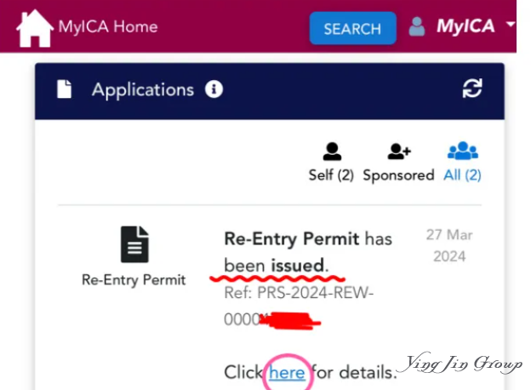This screenshot has width=531, height=390.
Task: Click the blue SEARCH button
Action: pyautogui.click(x=352, y=28)
